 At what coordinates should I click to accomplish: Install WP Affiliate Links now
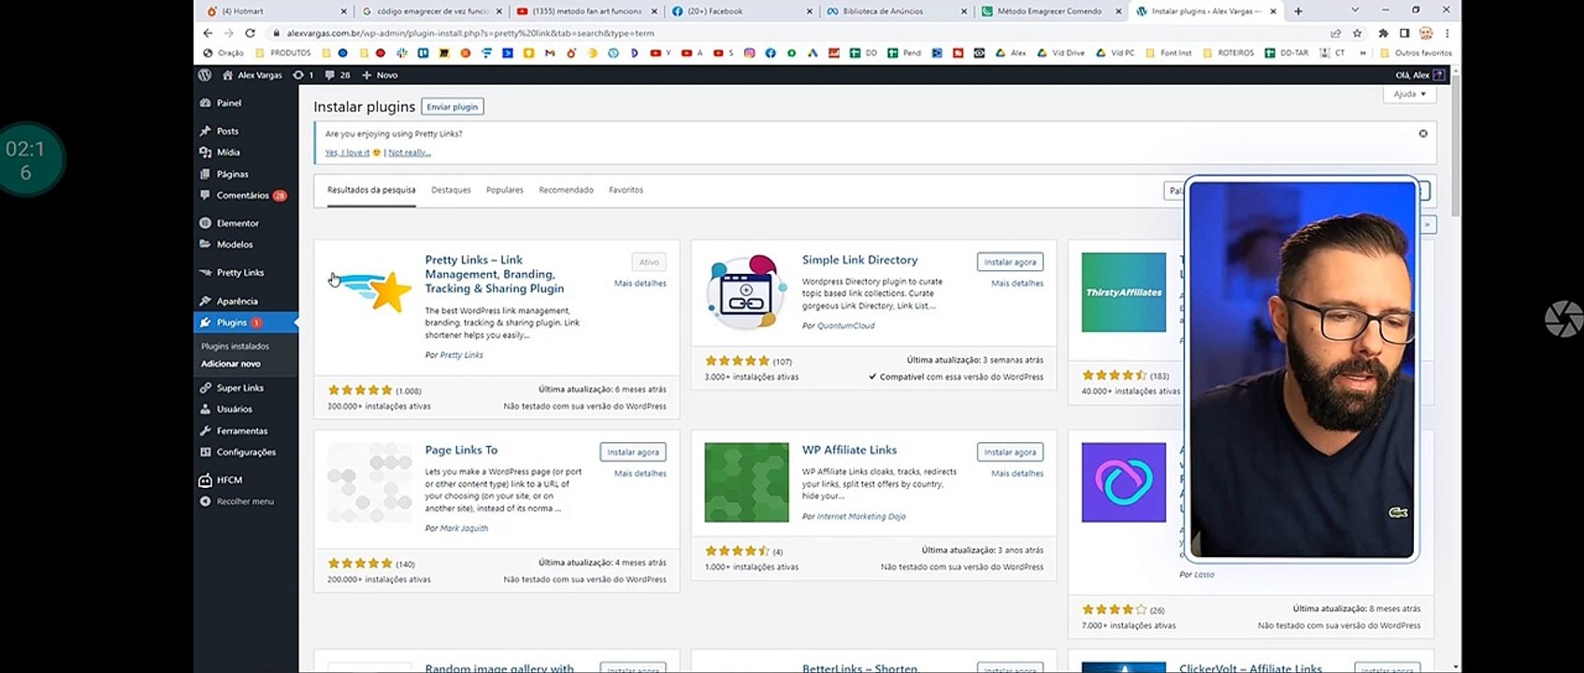[1010, 452]
